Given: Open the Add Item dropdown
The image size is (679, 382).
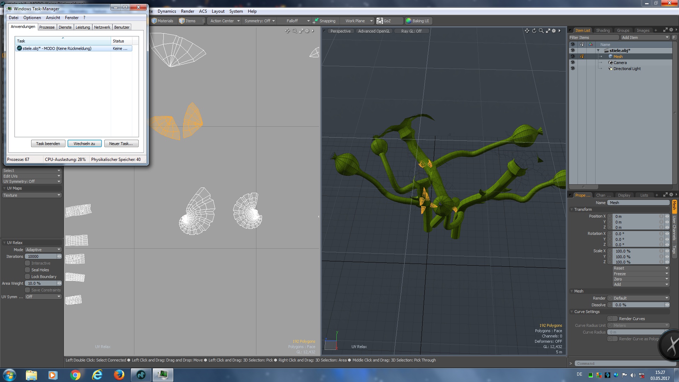Looking at the screenshot, I should tap(645, 37).
